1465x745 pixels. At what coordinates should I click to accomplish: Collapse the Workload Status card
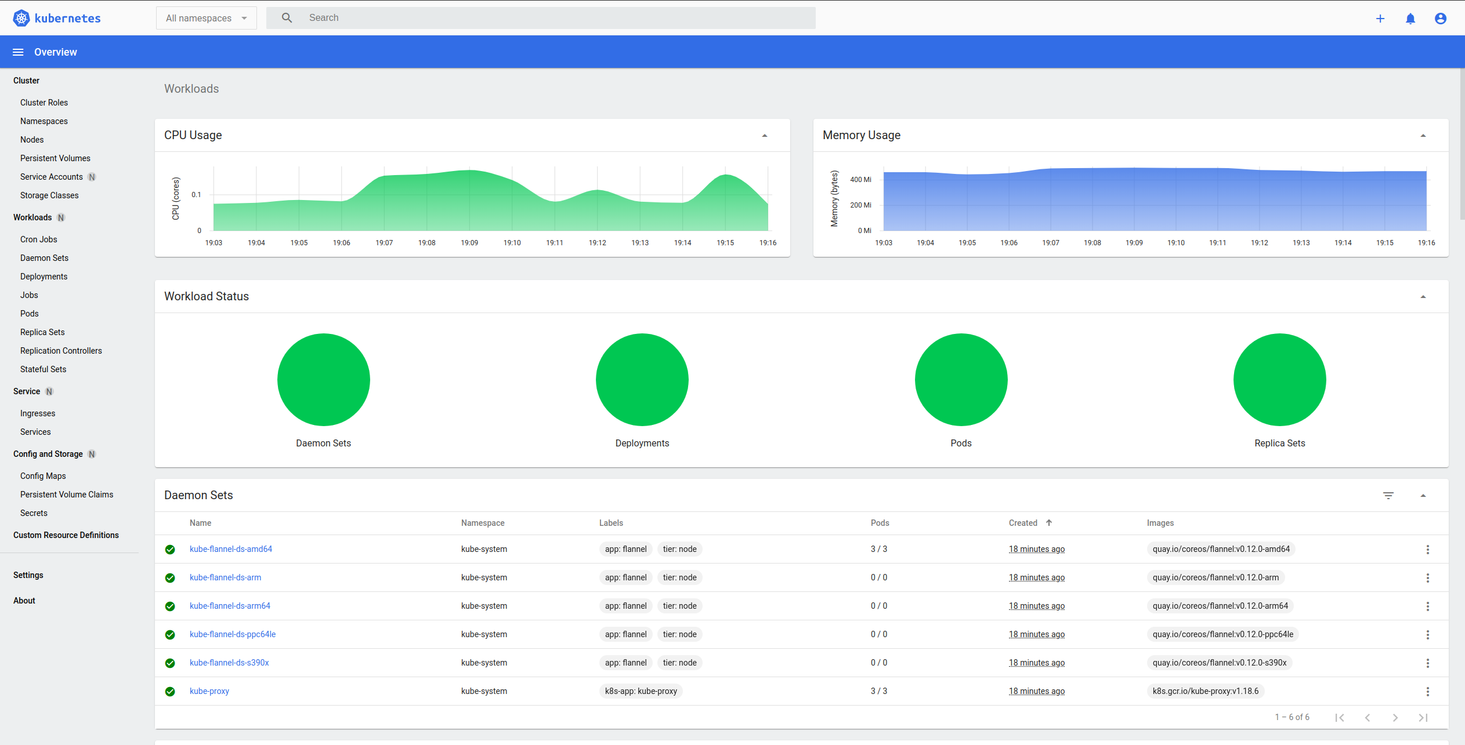pyautogui.click(x=1423, y=297)
